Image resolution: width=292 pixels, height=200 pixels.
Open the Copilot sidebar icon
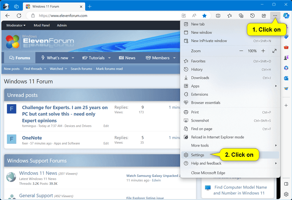click(x=286, y=16)
